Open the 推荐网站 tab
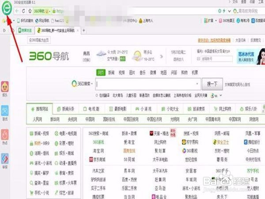 point(40,109)
